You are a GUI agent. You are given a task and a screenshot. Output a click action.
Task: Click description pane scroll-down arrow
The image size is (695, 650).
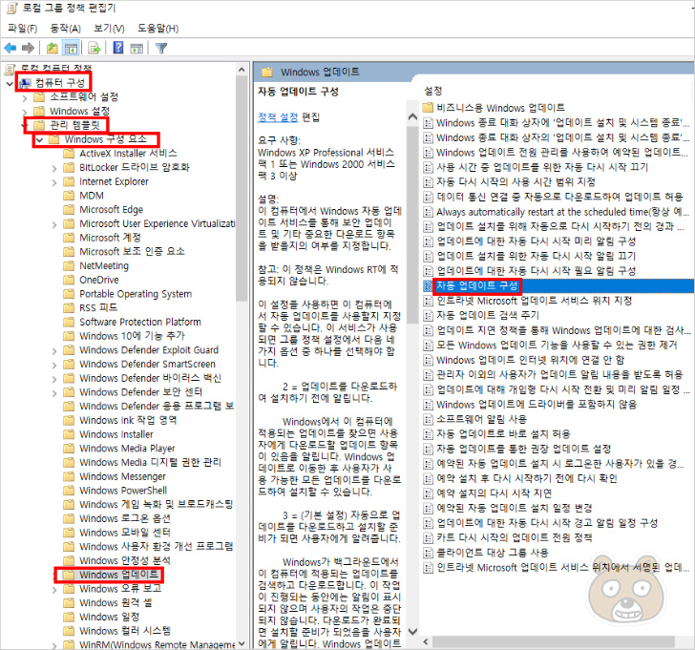412,632
